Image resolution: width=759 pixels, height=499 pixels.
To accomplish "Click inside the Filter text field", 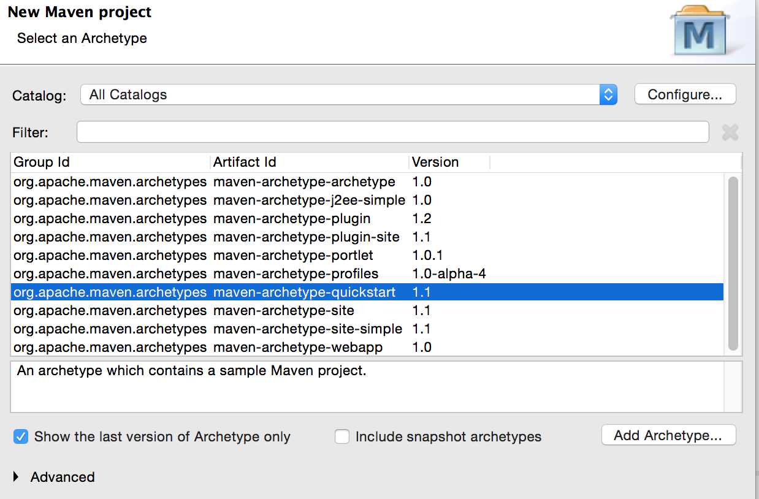I will [x=392, y=132].
